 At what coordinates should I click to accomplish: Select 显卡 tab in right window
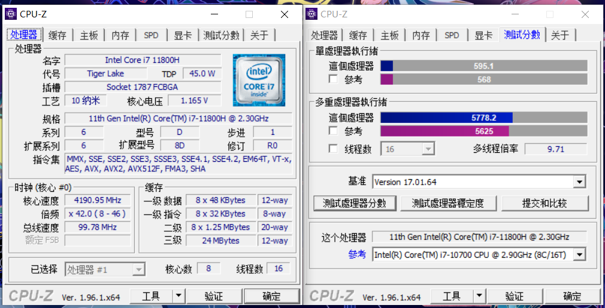pyautogui.click(x=483, y=35)
